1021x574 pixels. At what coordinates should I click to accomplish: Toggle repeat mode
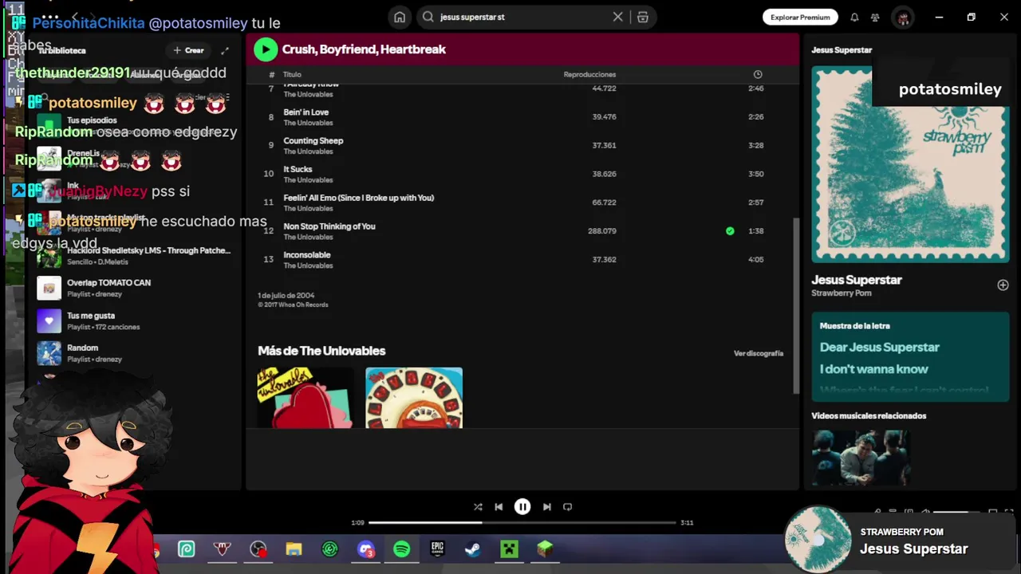point(567,507)
